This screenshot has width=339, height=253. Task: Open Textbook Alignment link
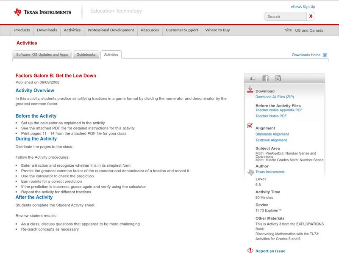tap(271, 140)
